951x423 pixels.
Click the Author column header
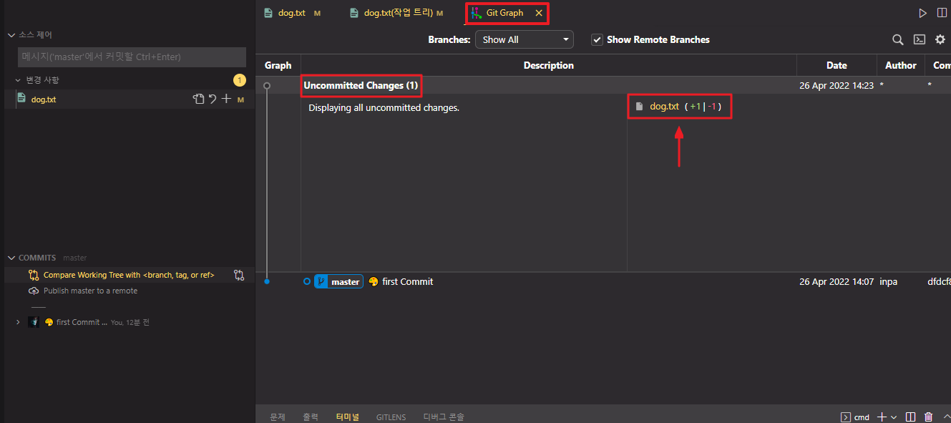point(901,65)
